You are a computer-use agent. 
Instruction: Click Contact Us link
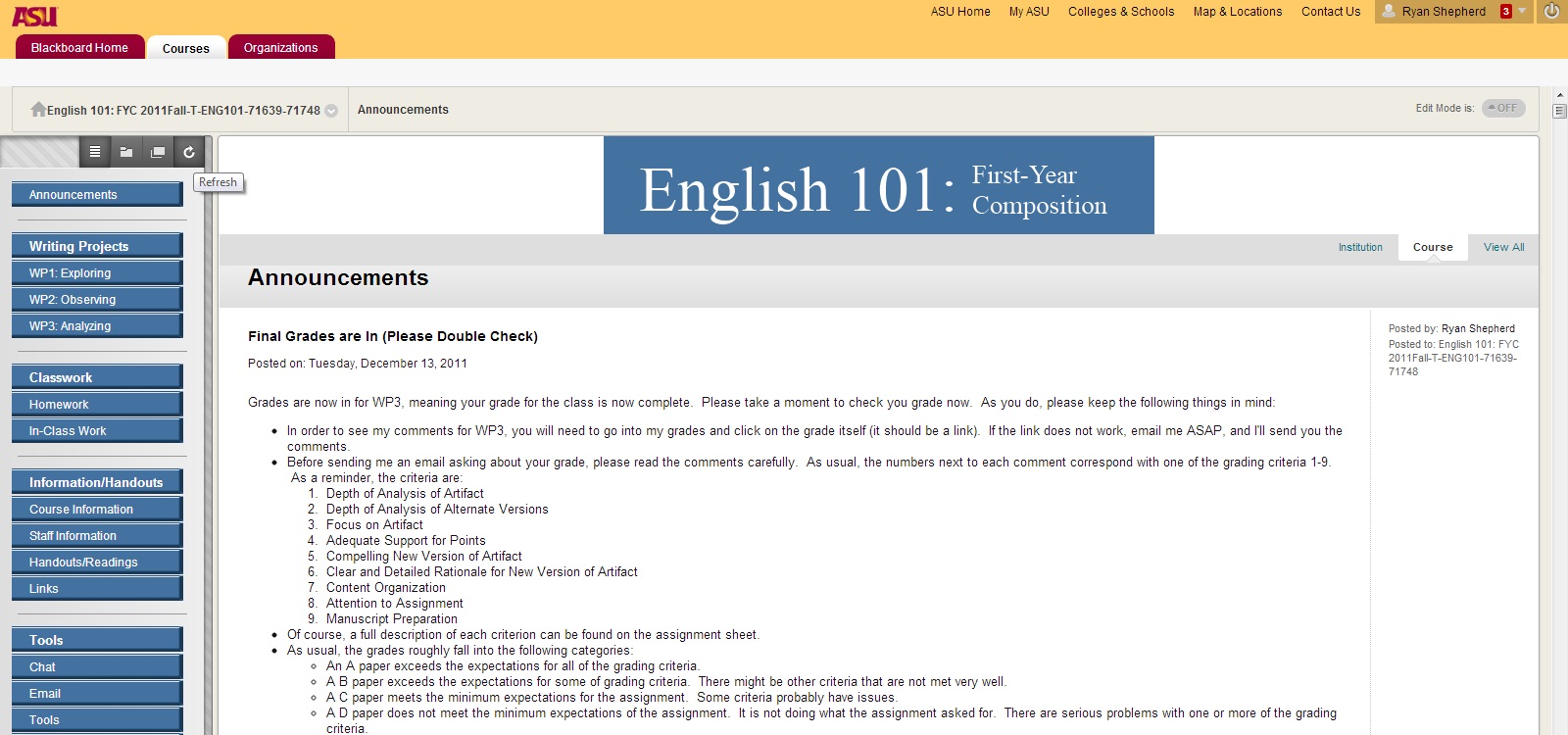click(1331, 12)
